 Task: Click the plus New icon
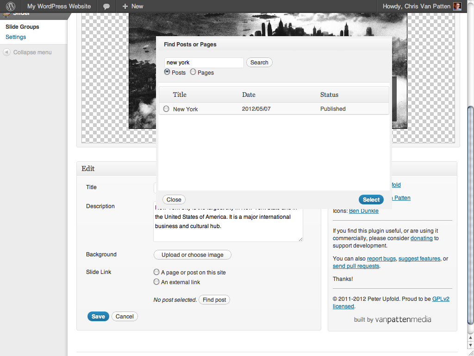pyautogui.click(x=125, y=6)
